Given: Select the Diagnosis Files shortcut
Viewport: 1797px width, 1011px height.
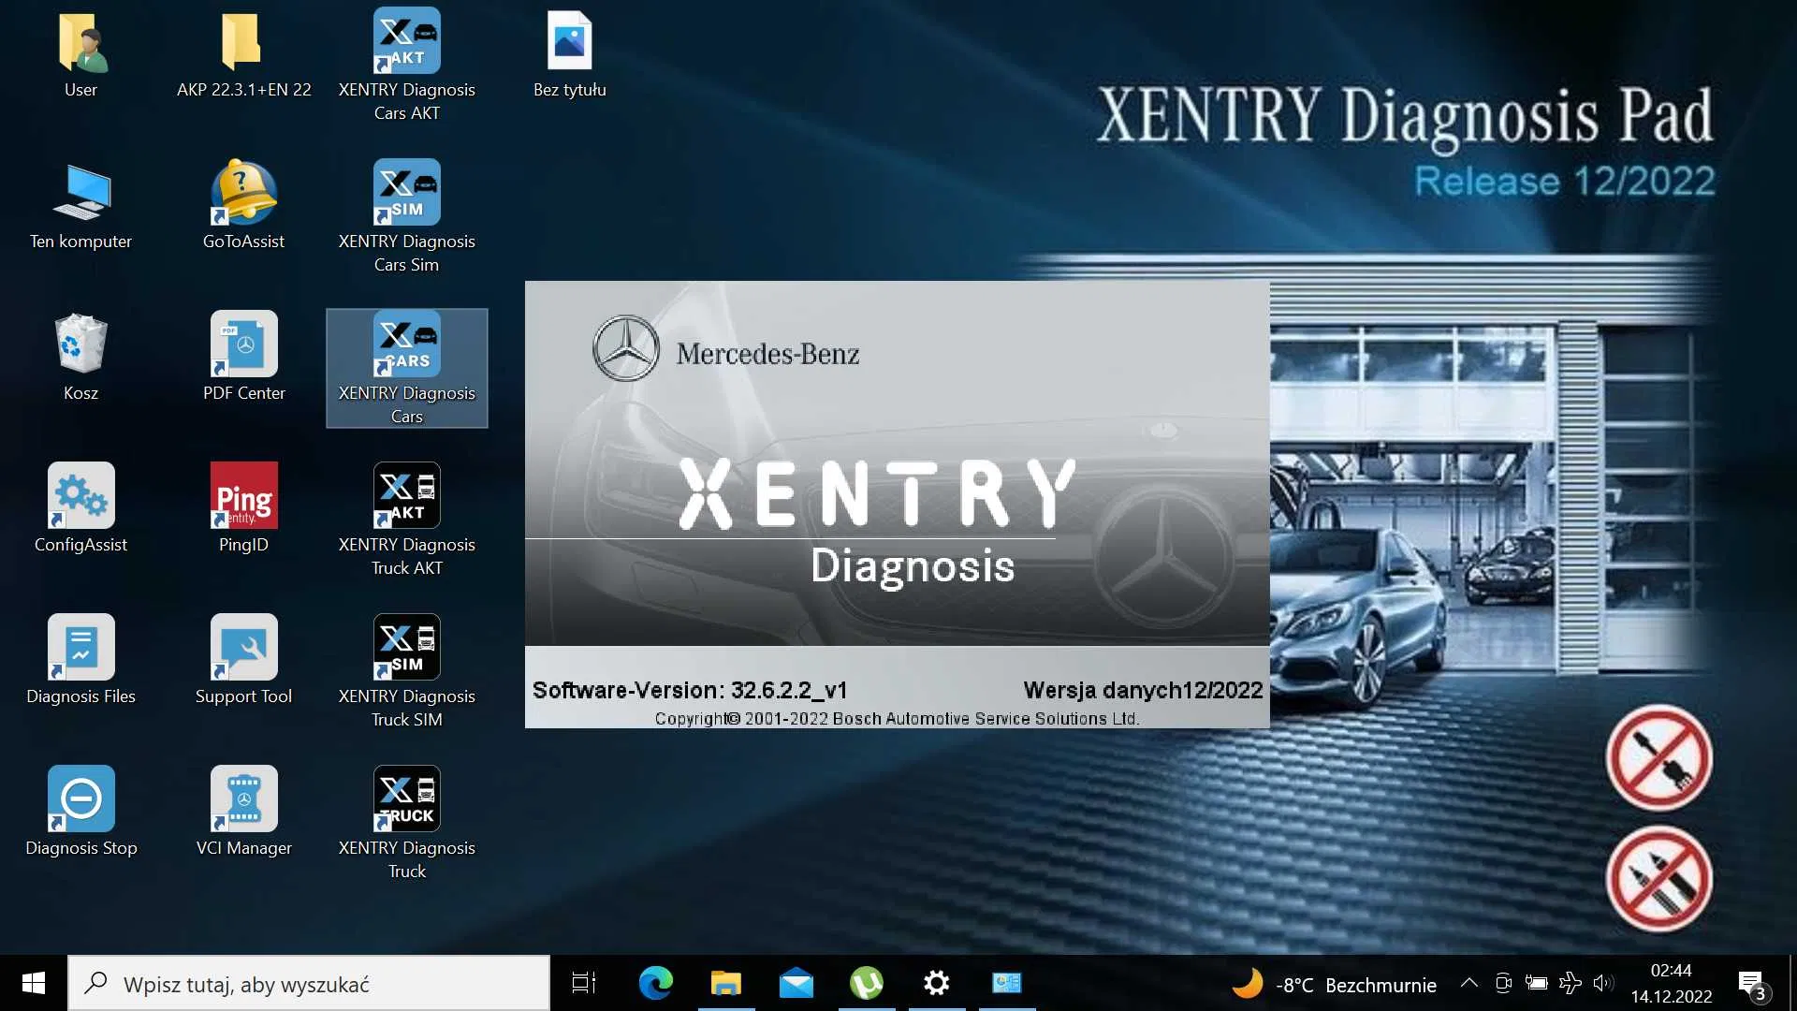Looking at the screenshot, I should pyautogui.click(x=80, y=648).
